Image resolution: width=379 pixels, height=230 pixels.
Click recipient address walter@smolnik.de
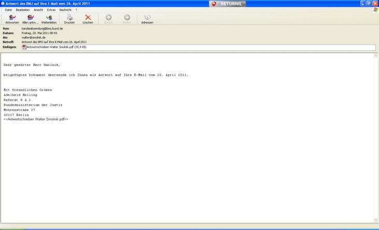click(x=34, y=37)
